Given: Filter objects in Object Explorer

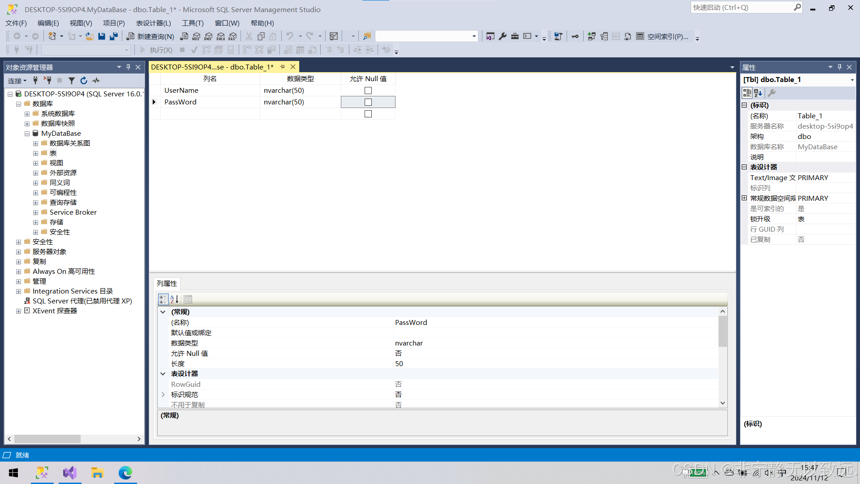Looking at the screenshot, I should click(x=72, y=81).
